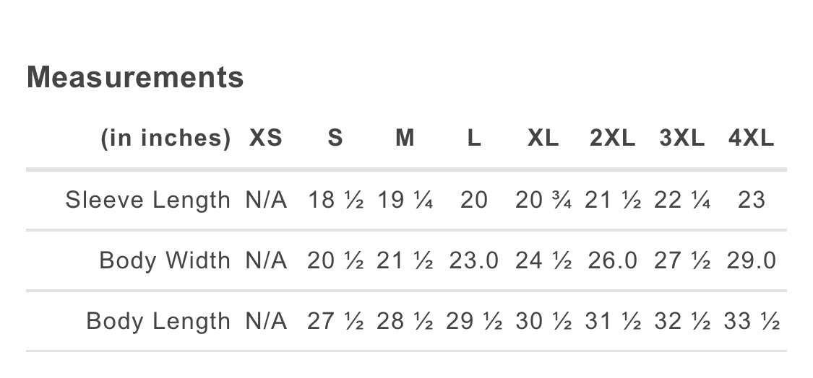Click the Body Width row label
Viewport: 813px width, 378px height.
[165, 260]
